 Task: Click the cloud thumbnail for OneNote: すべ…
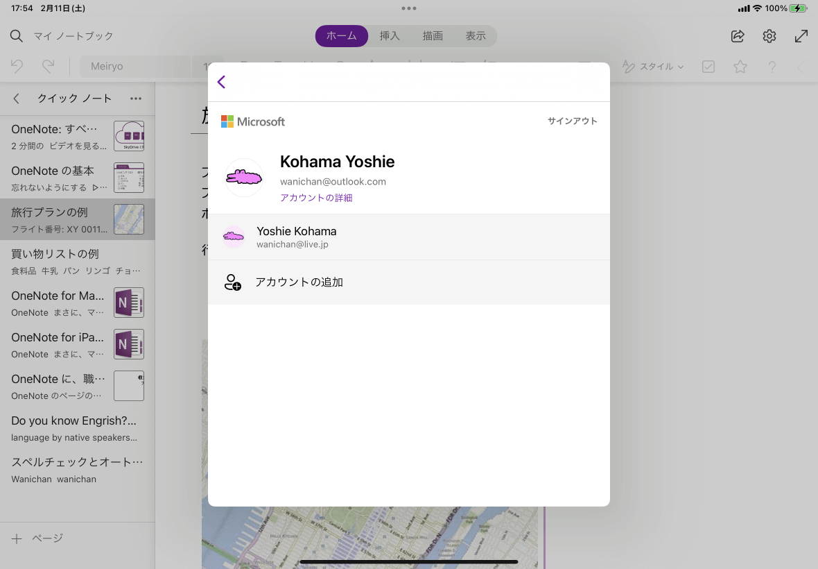(129, 136)
